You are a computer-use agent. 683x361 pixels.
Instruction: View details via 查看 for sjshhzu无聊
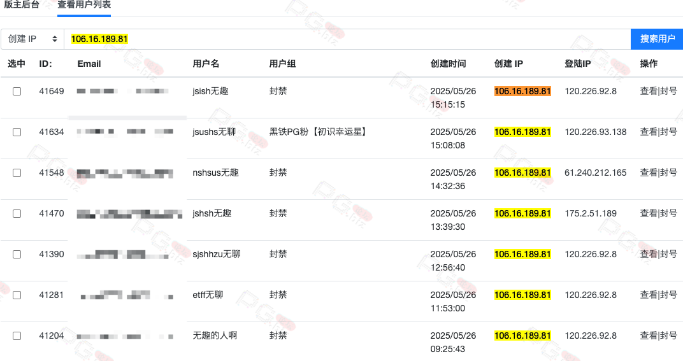click(648, 254)
